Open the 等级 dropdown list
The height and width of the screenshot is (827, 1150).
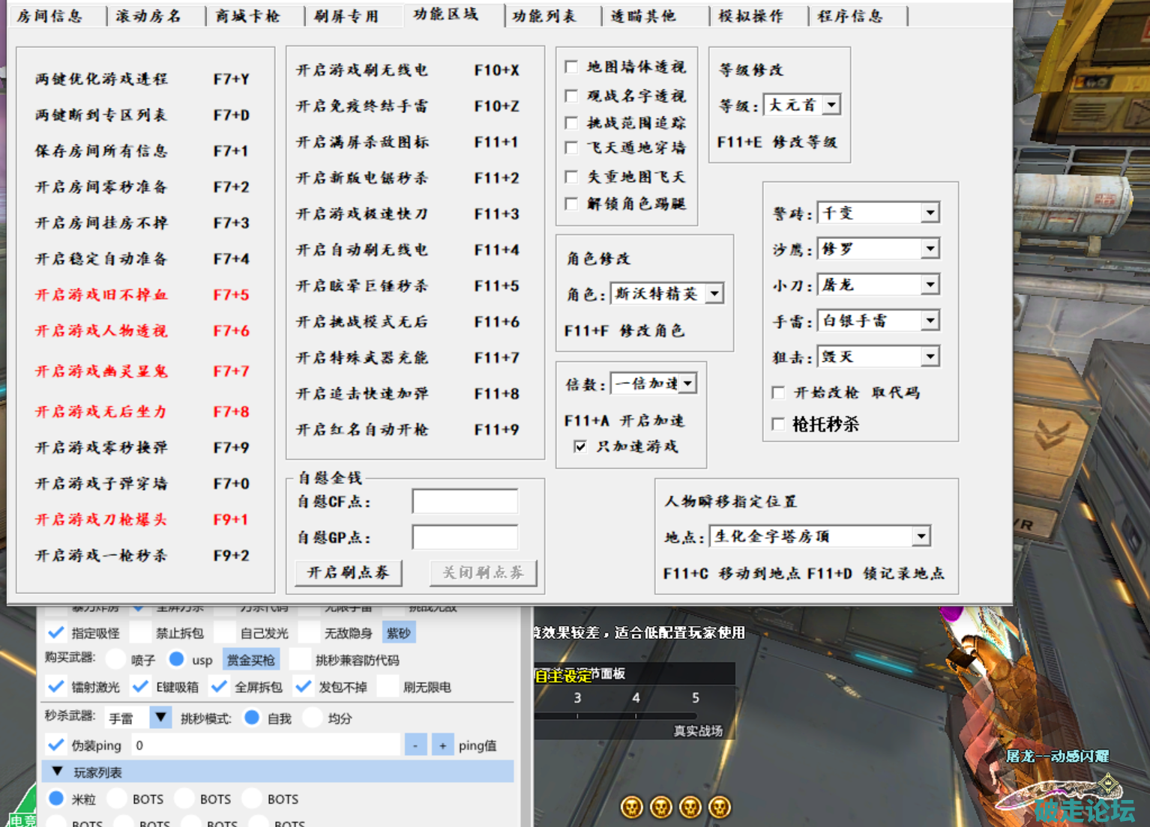click(x=831, y=105)
